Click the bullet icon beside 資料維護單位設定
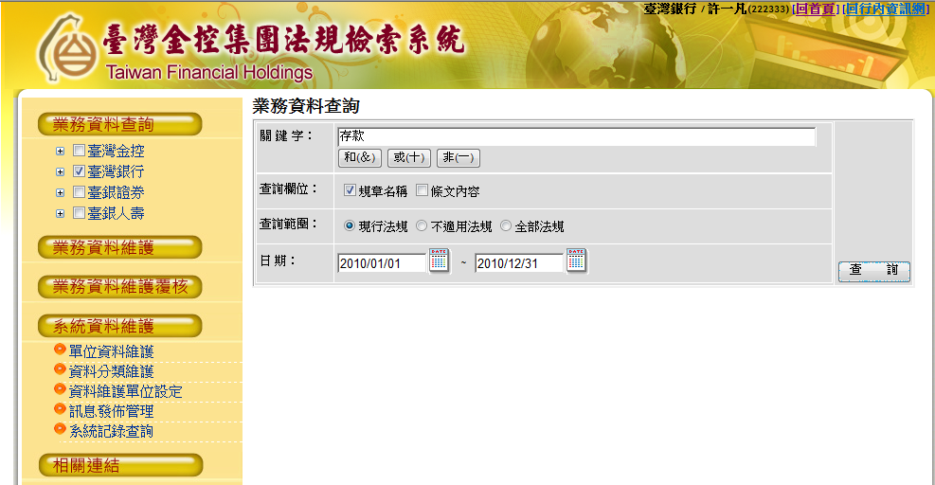The image size is (935, 485). (60, 389)
